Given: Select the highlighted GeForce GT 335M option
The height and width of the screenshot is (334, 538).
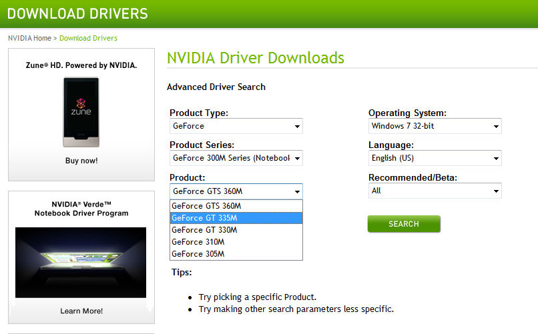Looking at the screenshot, I should coord(236,218).
